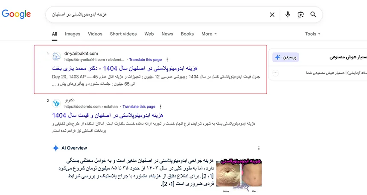The height and width of the screenshot is (195, 367).
Task: Switch to the Images tab
Action: coord(72,34)
